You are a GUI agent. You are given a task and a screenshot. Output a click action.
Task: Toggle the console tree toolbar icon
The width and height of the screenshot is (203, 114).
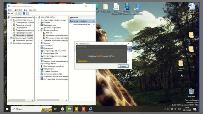coord(20,13)
